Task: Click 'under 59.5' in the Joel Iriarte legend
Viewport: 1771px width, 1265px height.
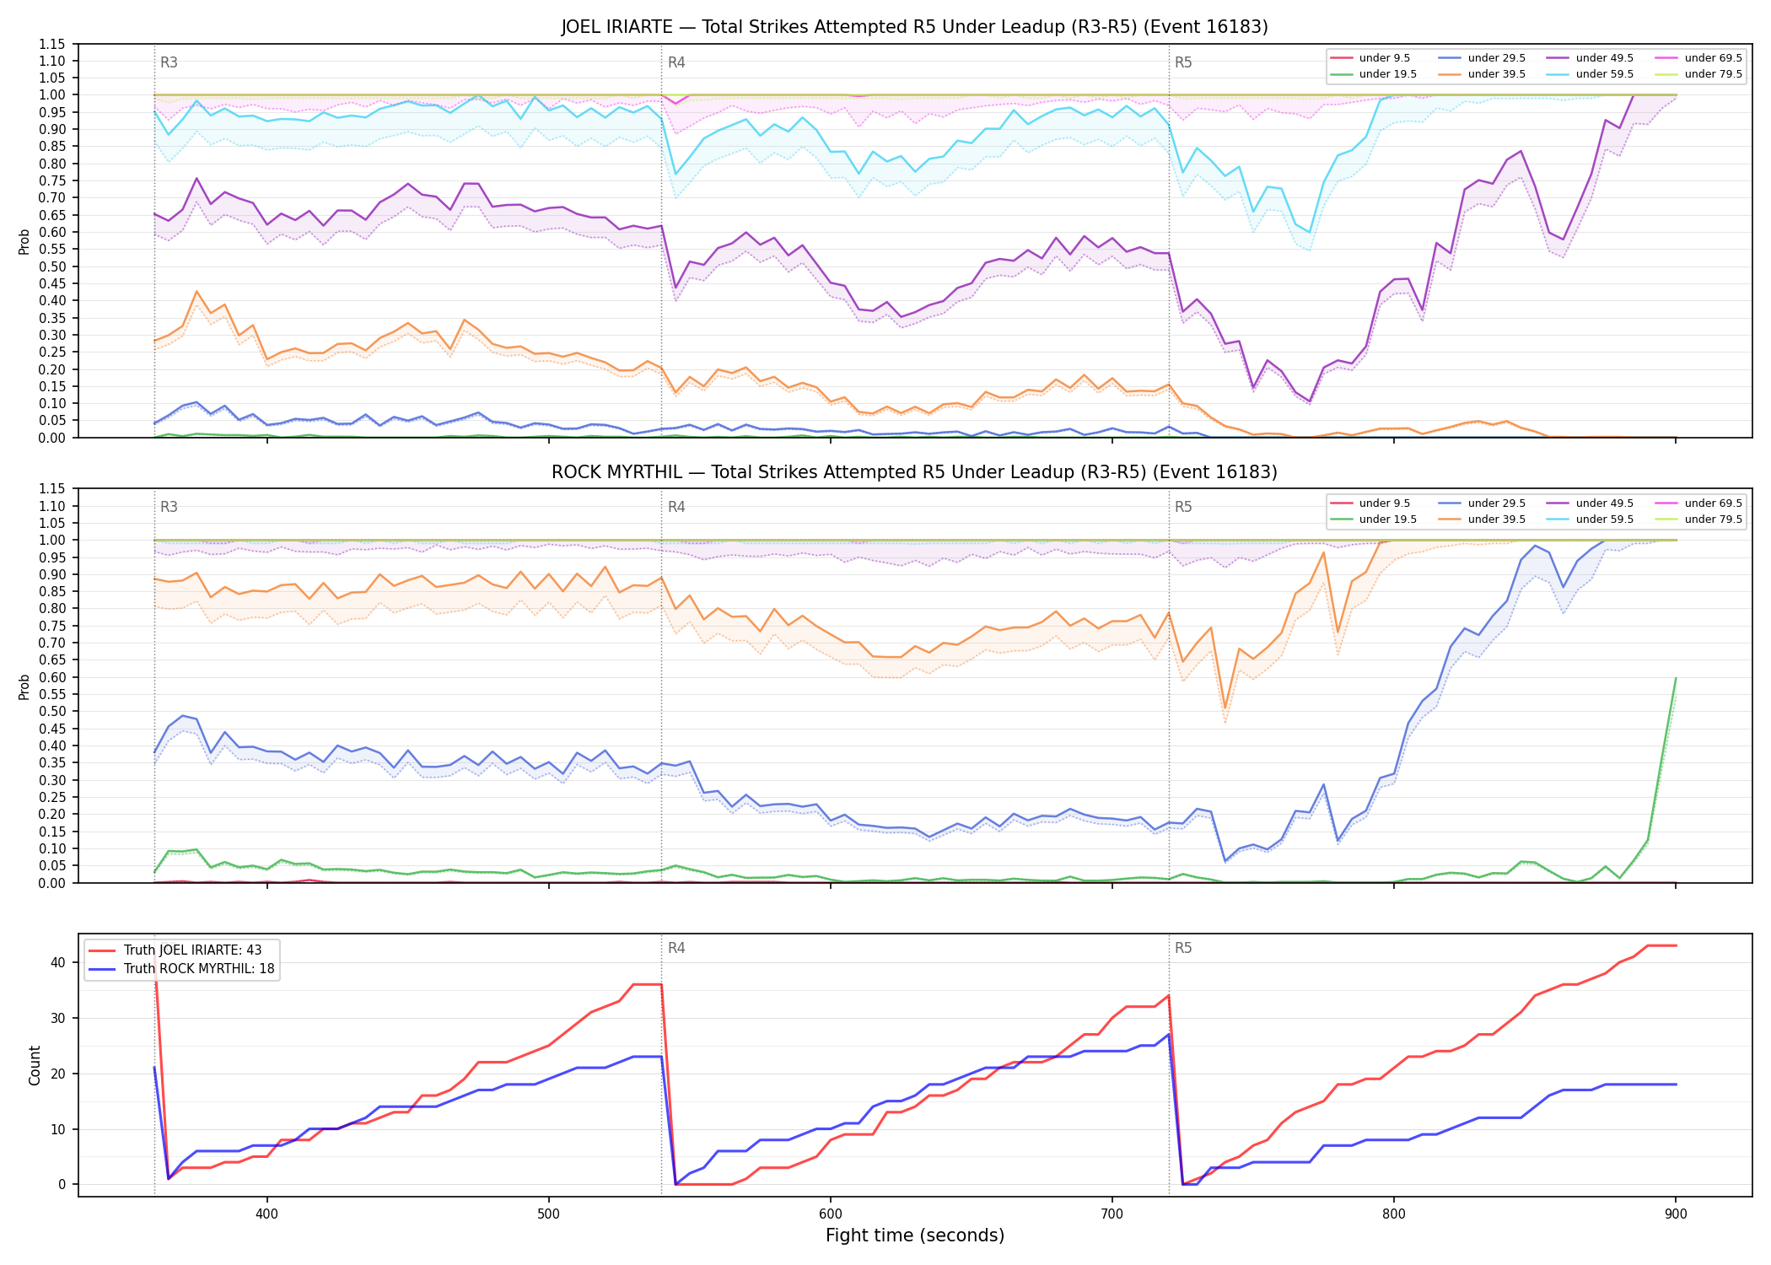Action: pos(1591,74)
